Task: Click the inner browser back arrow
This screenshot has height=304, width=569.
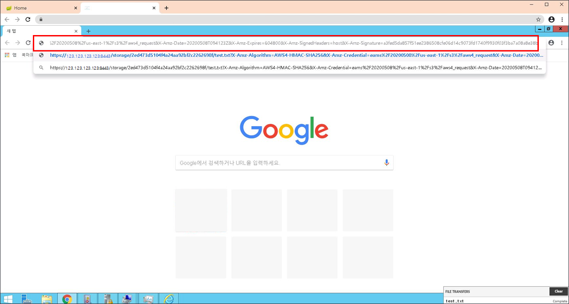Action: (x=7, y=43)
